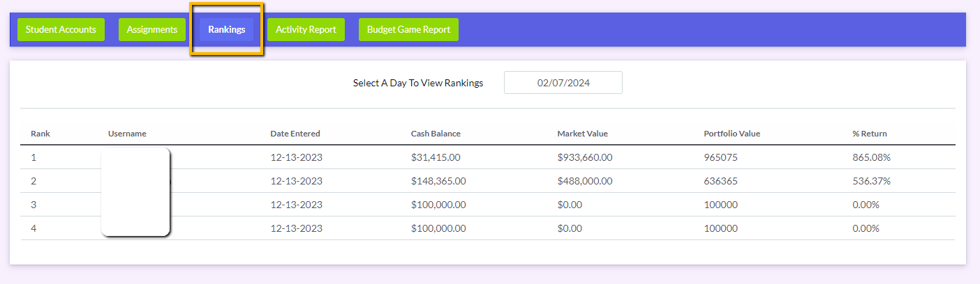This screenshot has width=980, height=284.
Task: Click rank number 2 cell
Action: pyautogui.click(x=34, y=181)
